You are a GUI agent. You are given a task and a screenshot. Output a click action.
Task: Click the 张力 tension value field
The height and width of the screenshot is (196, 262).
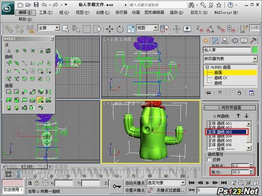tap(240, 172)
